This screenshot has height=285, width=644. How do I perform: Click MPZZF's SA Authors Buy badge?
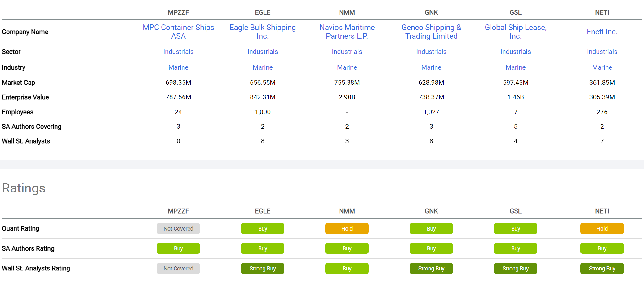tap(178, 248)
